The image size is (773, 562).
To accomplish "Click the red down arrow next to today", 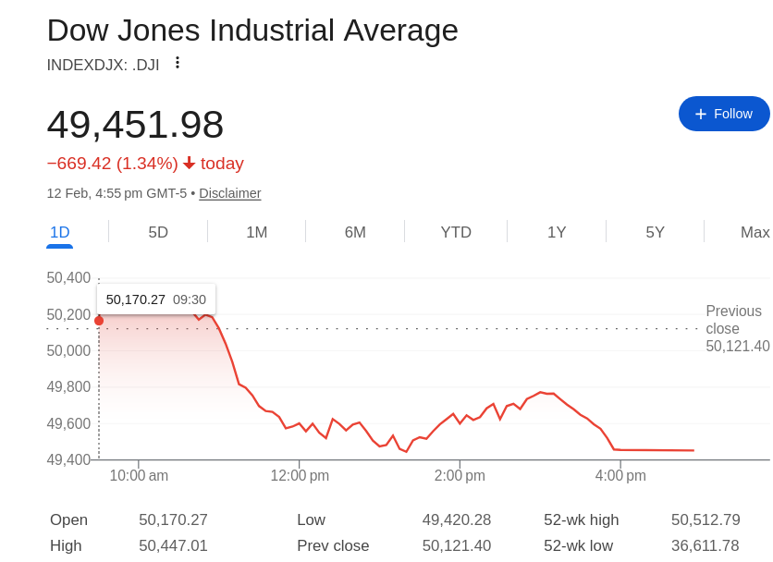I will (x=190, y=164).
